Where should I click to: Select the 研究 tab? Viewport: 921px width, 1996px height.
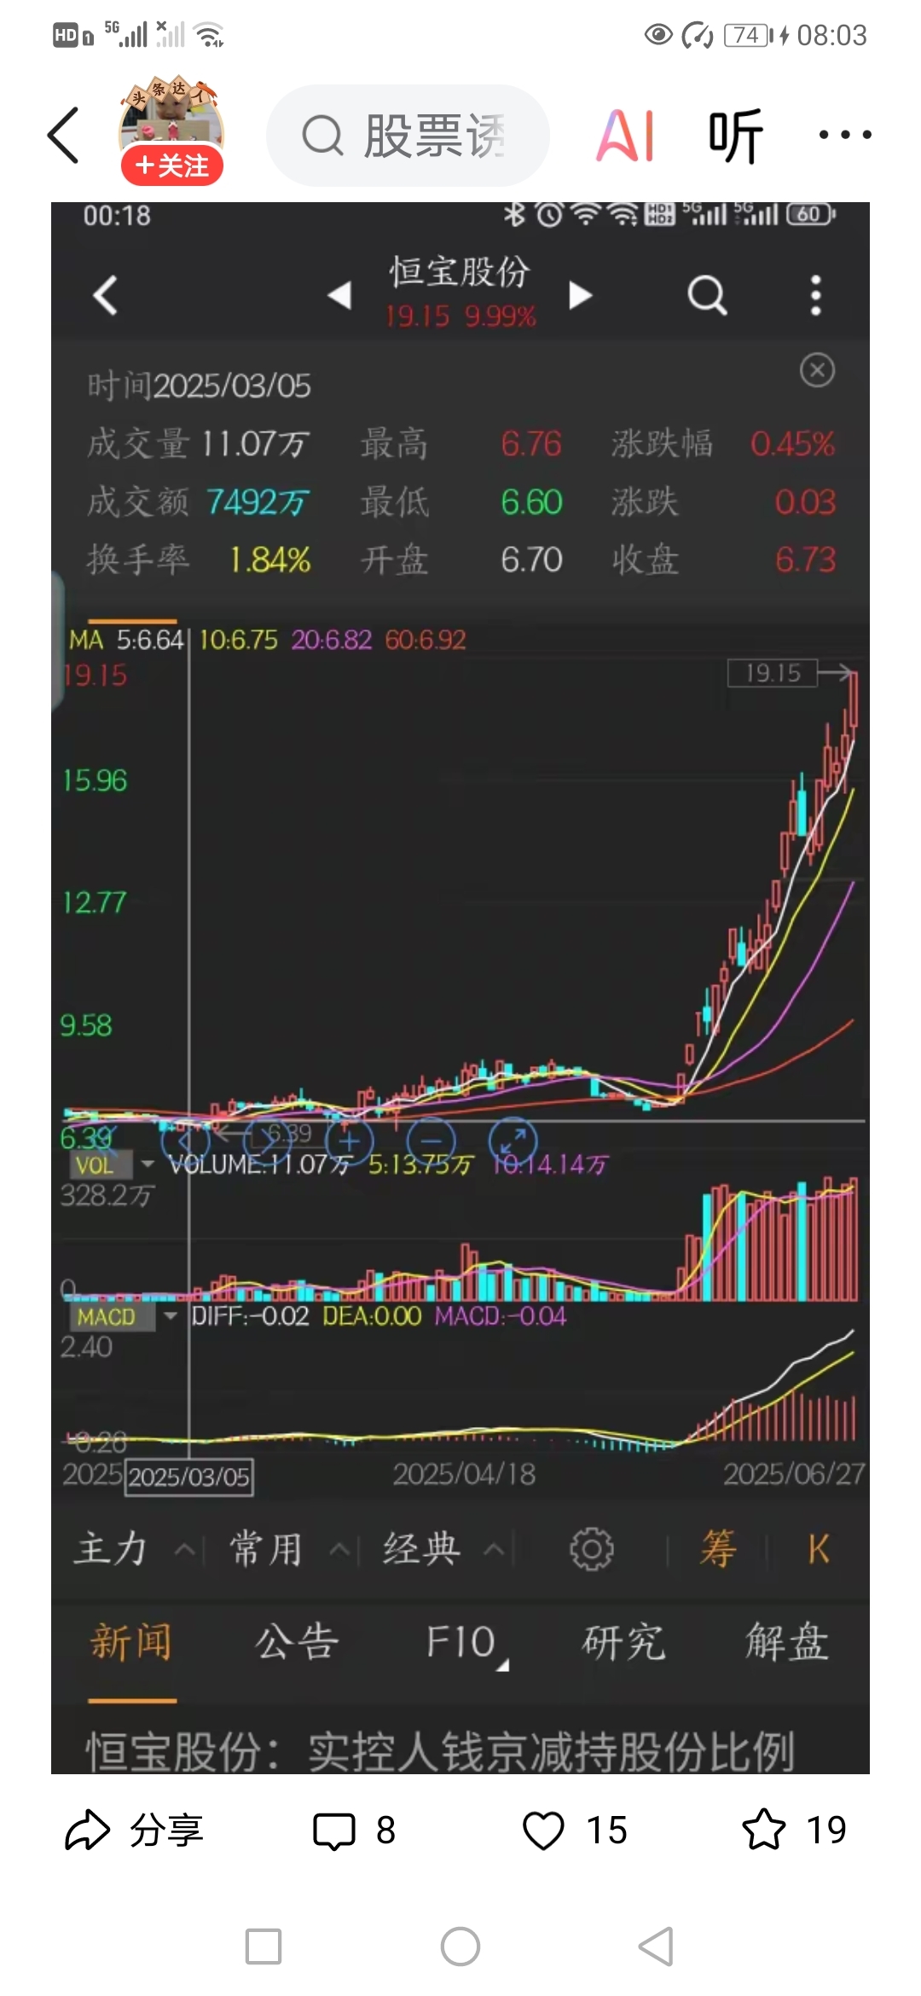(x=623, y=1642)
